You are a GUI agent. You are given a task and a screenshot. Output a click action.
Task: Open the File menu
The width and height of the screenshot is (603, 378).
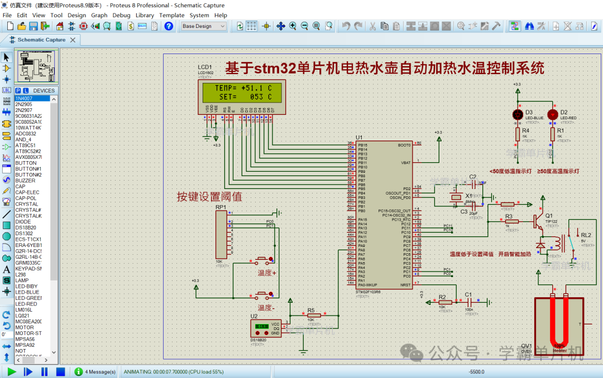[x=7, y=16]
